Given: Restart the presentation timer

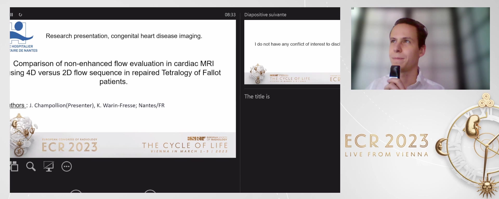Looking at the screenshot, I should pyautogui.click(x=21, y=15).
